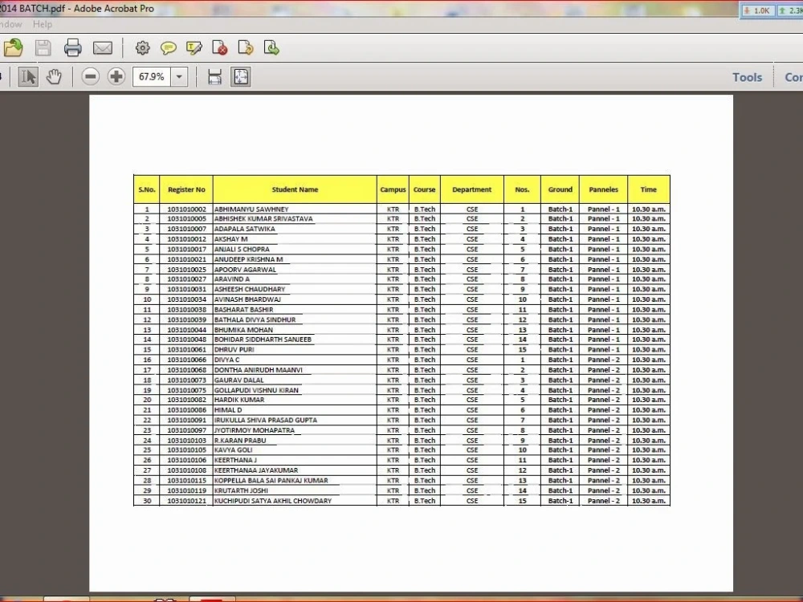Activate the Selection tool for text

[x=28, y=77]
